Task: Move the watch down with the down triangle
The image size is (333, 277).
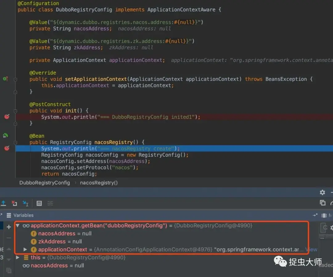Action: coord(9,260)
